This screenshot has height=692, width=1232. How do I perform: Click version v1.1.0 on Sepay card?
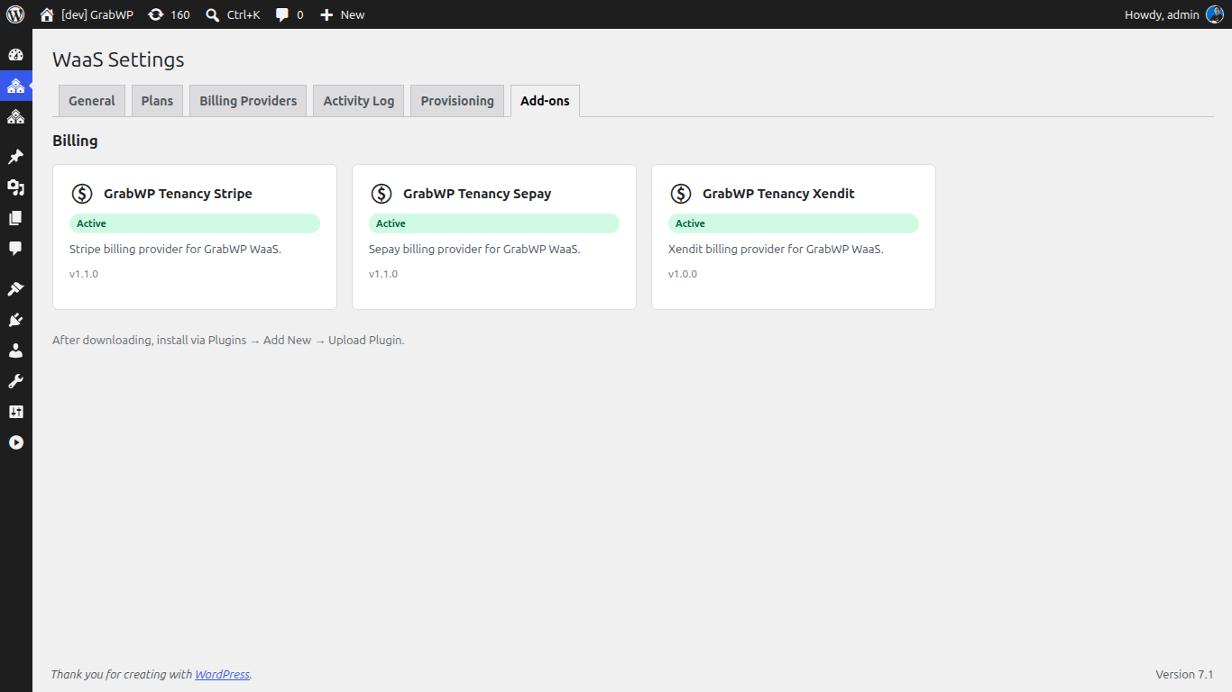(x=383, y=274)
